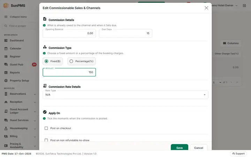Screen dimensions: 251x157
Task: Open Register from the sidebar
Action: [x=15, y=57]
